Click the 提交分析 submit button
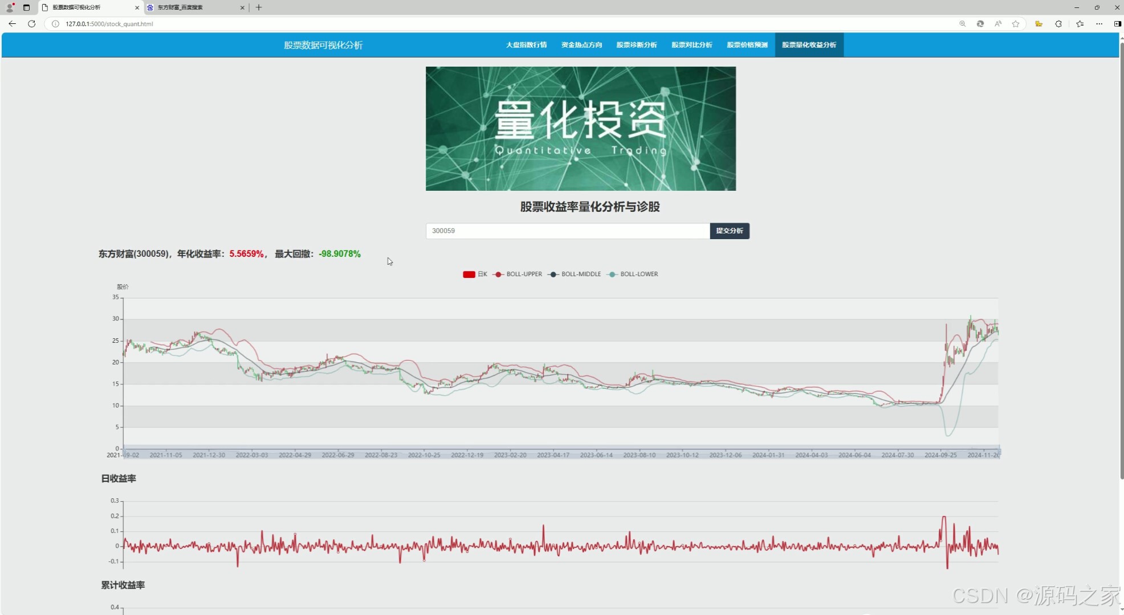The height and width of the screenshot is (615, 1124). coord(729,231)
